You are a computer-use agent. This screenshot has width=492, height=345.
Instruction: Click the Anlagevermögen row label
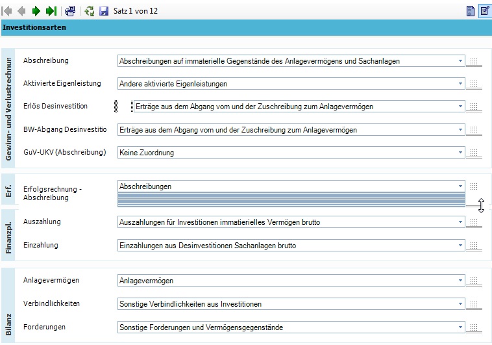pos(51,280)
